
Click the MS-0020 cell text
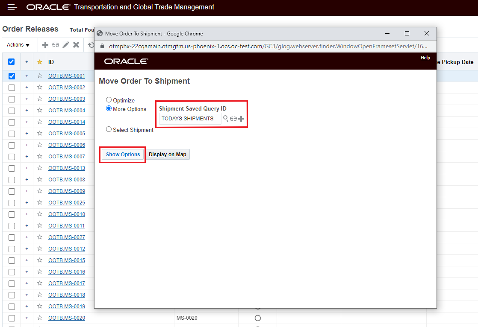click(187, 318)
